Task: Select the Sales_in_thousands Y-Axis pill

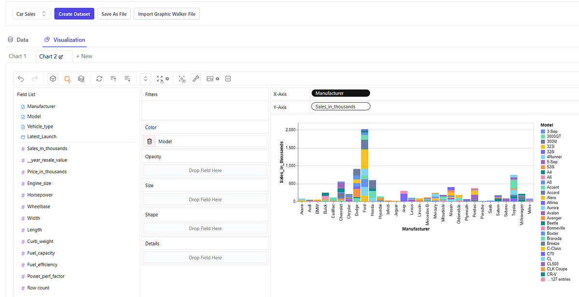Action: [341, 107]
